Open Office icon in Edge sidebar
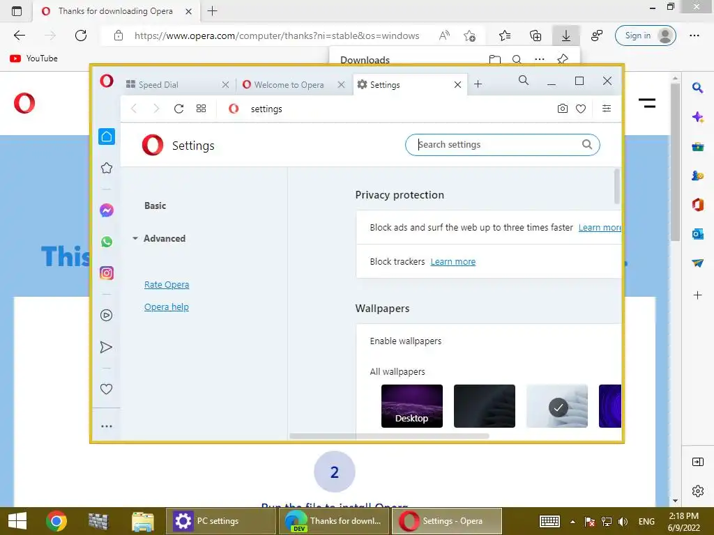 coord(697,205)
